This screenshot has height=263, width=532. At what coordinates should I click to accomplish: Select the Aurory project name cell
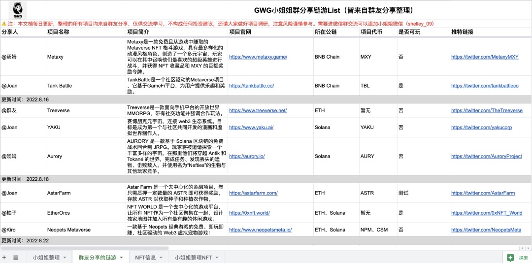pyautogui.click(x=86, y=157)
